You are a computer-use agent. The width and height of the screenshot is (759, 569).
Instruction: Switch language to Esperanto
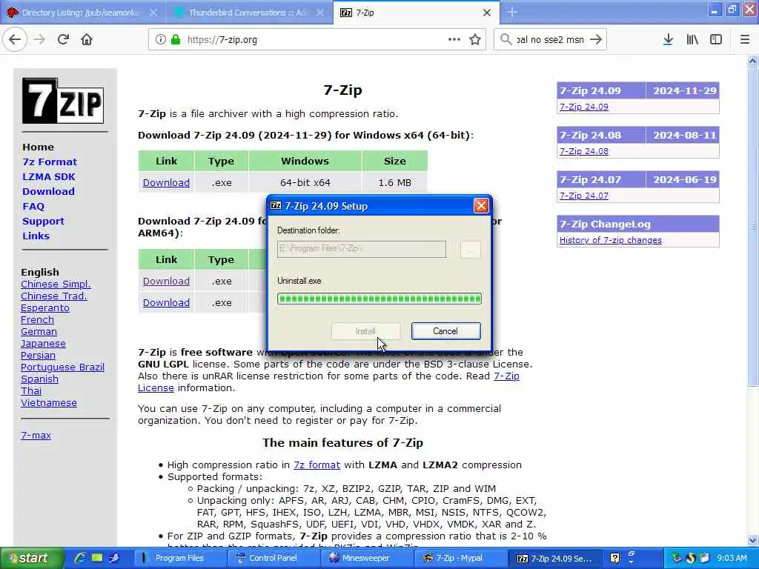coord(45,307)
